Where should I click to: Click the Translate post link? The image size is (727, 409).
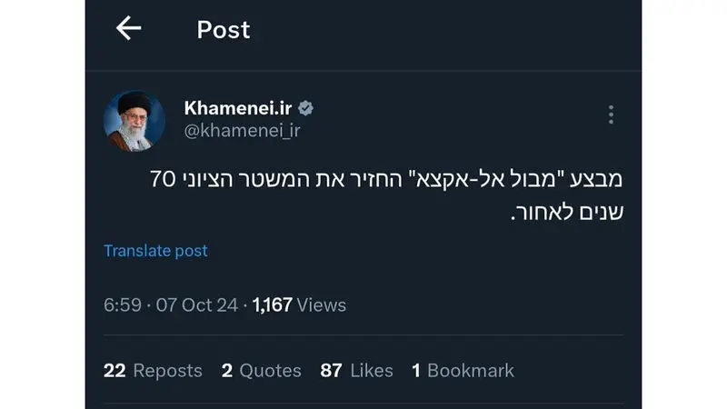coord(155,251)
